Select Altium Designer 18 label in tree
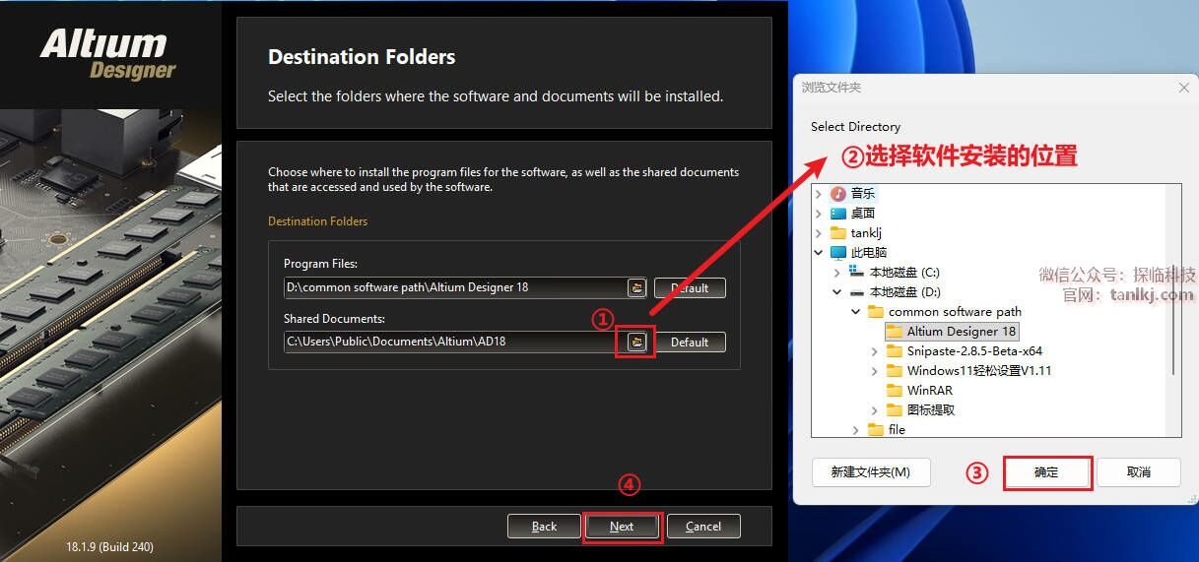 click(962, 332)
